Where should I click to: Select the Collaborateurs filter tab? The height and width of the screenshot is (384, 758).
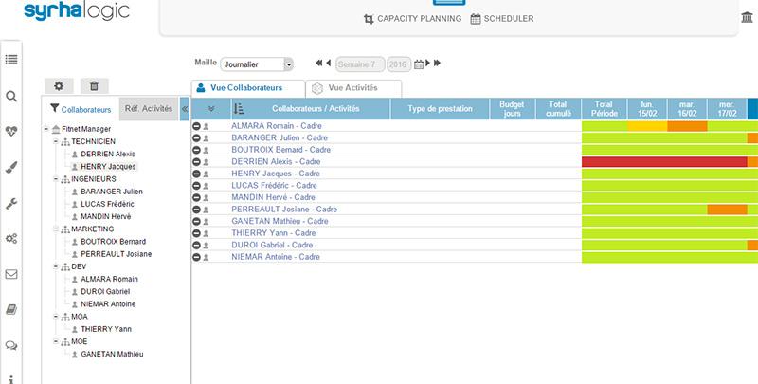pyautogui.click(x=81, y=109)
